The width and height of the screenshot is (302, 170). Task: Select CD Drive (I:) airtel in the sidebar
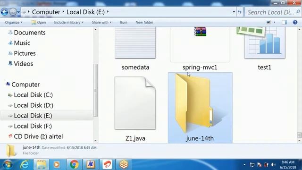click(38, 136)
